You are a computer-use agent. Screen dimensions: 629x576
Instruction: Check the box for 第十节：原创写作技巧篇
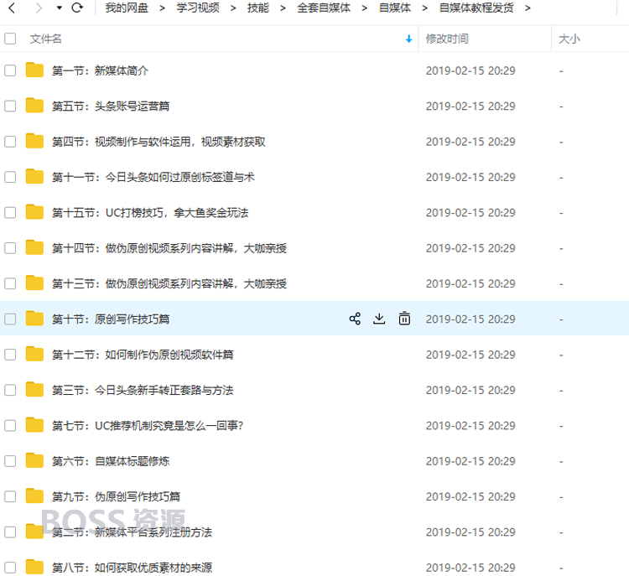[x=10, y=319]
